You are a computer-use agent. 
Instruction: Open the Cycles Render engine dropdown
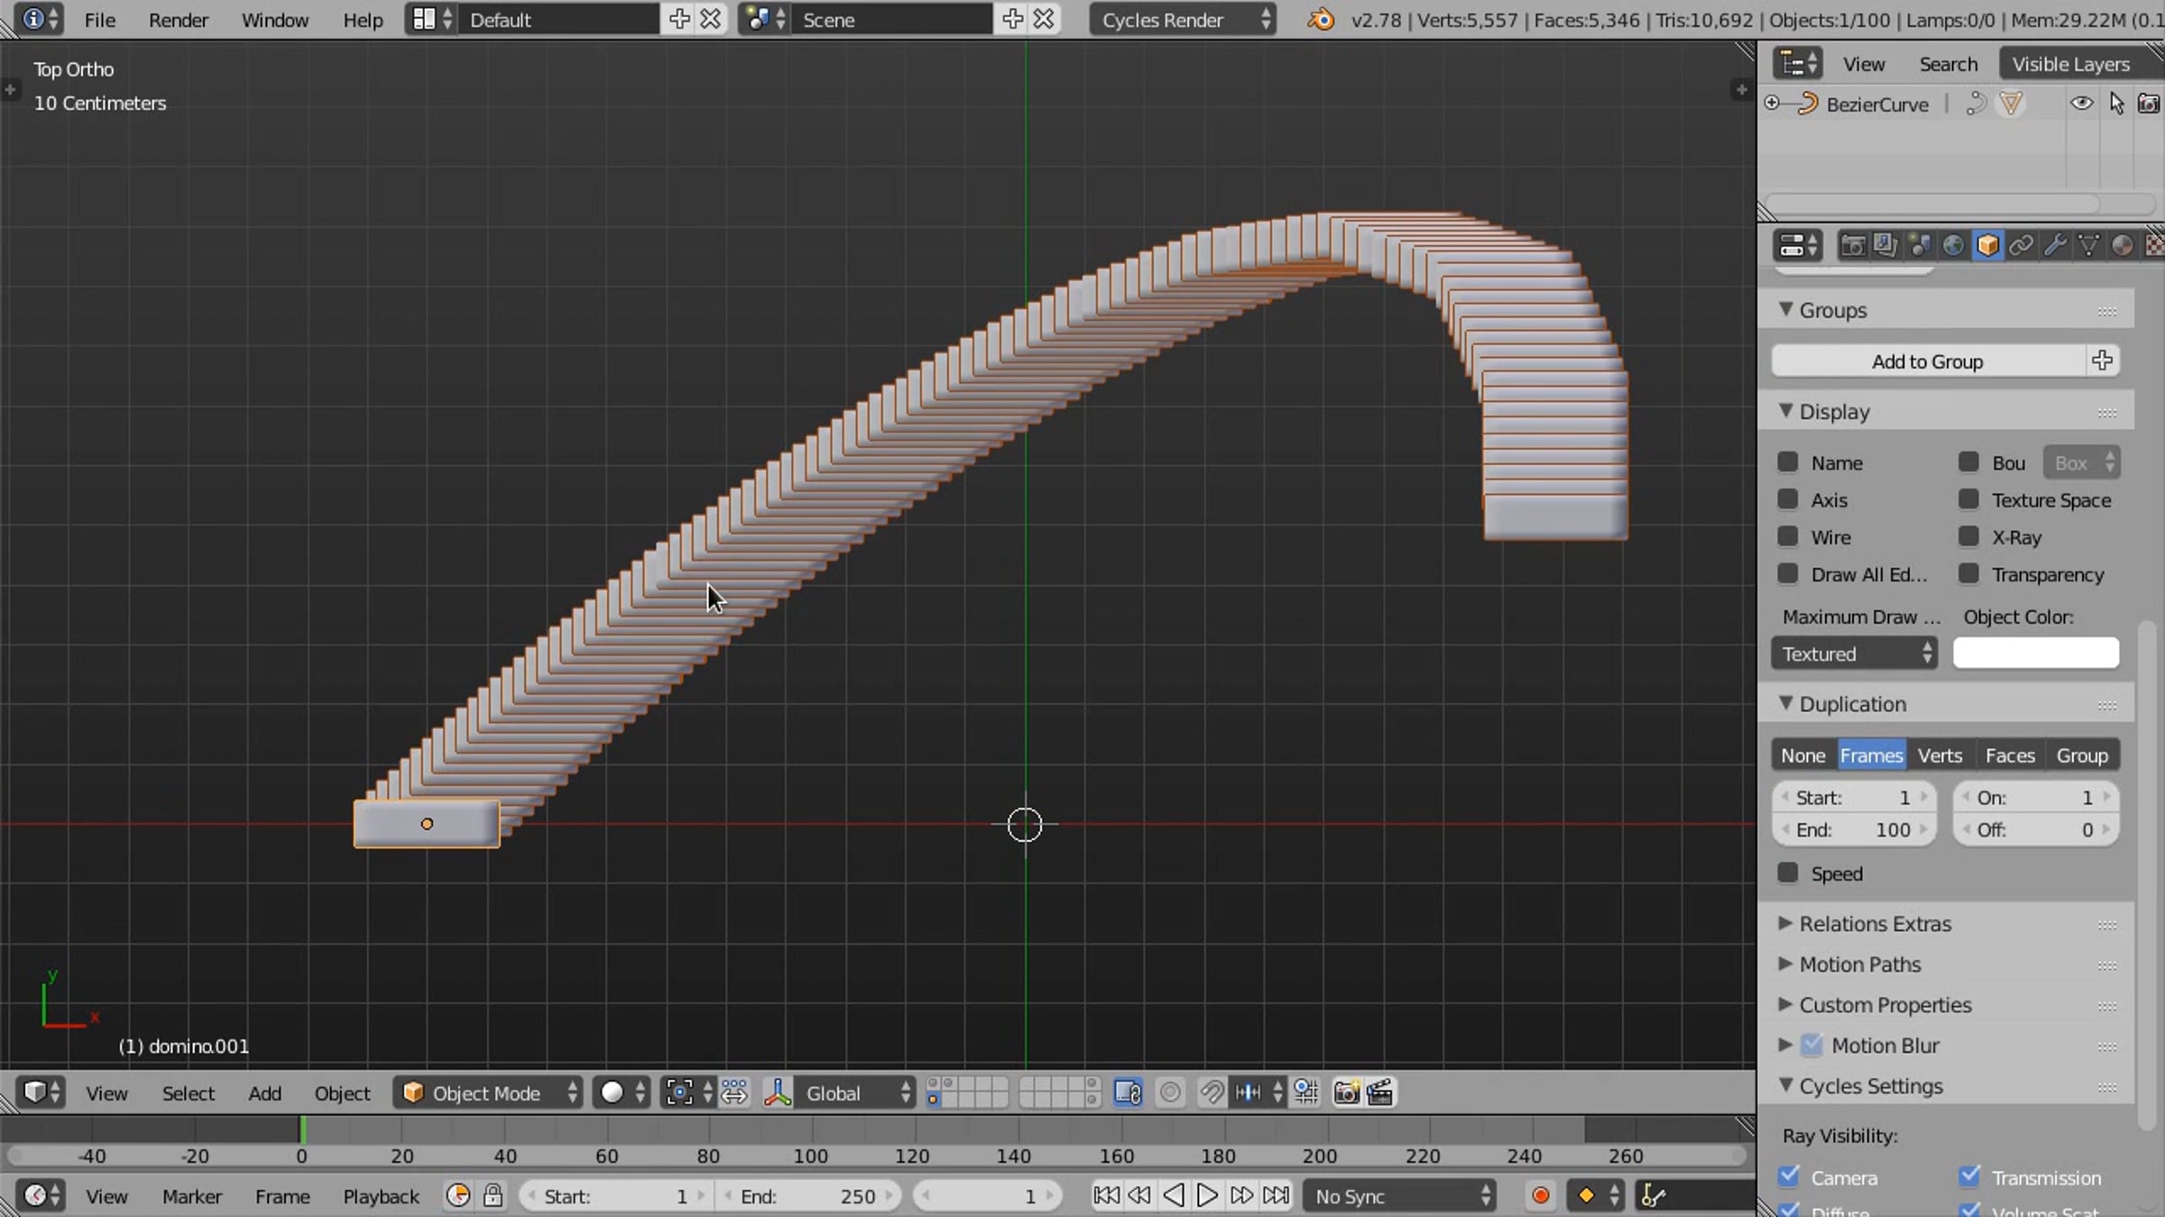point(1182,20)
